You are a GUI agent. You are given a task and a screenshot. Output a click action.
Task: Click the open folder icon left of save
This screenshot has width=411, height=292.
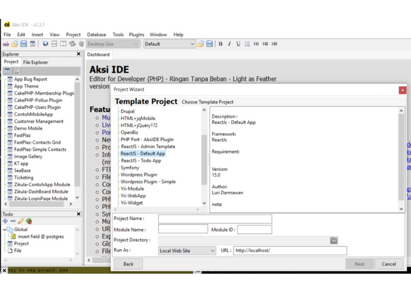(x=15, y=44)
